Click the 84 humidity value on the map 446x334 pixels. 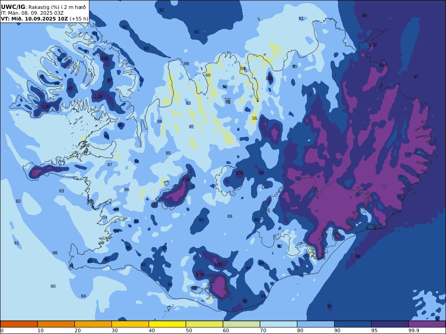[83, 296]
